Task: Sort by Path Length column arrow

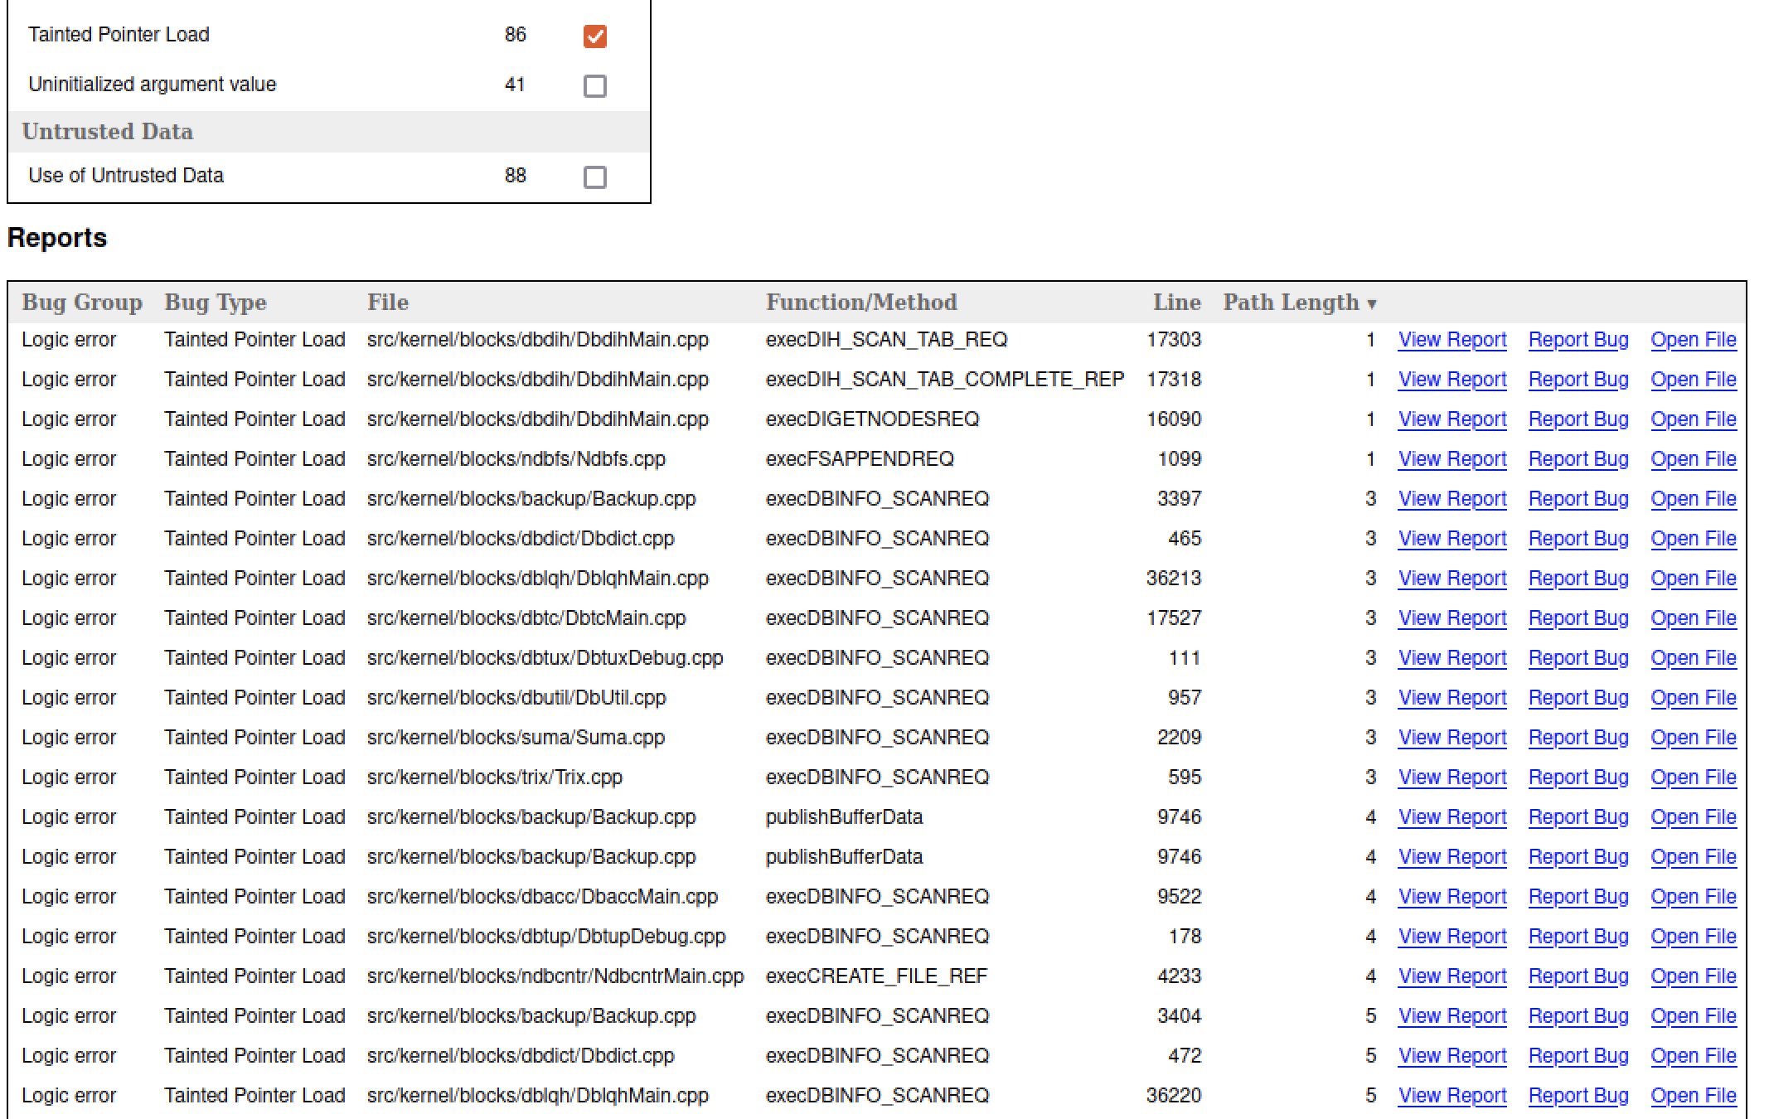Action: (1371, 303)
